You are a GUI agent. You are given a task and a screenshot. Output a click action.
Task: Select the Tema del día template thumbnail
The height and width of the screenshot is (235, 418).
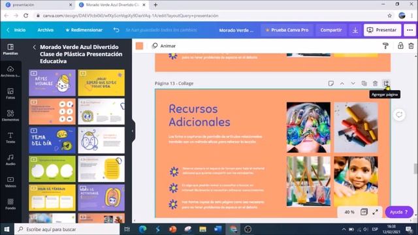coord(52,140)
